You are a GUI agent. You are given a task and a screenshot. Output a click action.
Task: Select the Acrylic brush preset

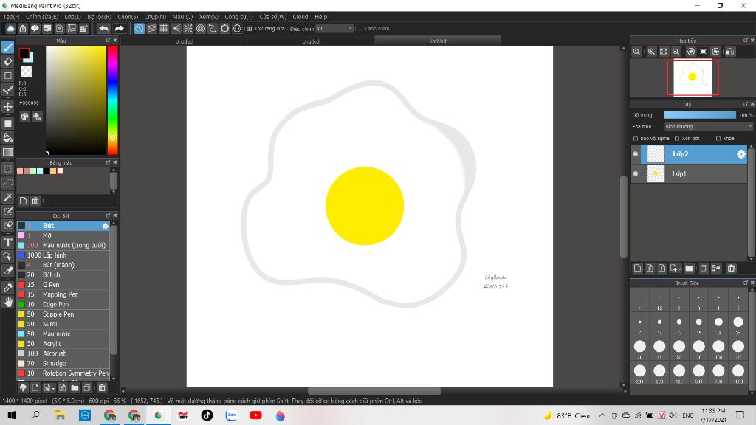(x=63, y=344)
